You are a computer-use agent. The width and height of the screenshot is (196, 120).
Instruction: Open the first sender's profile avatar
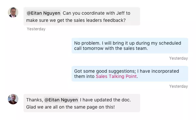pos(13,12)
